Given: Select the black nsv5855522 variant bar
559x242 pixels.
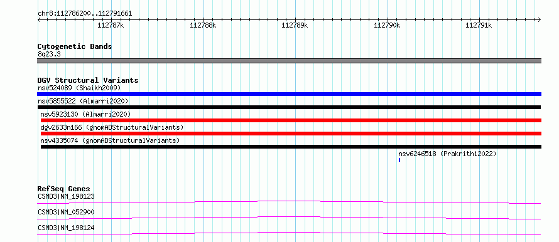Looking at the screenshot, I should tap(289, 107).
